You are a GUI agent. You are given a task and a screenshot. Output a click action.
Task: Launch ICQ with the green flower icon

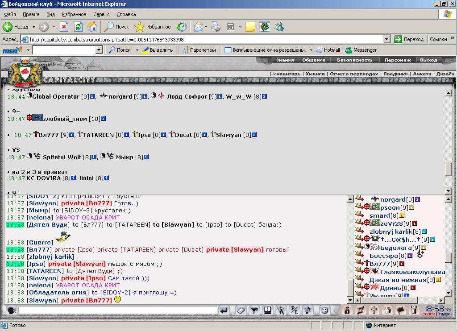(265, 27)
